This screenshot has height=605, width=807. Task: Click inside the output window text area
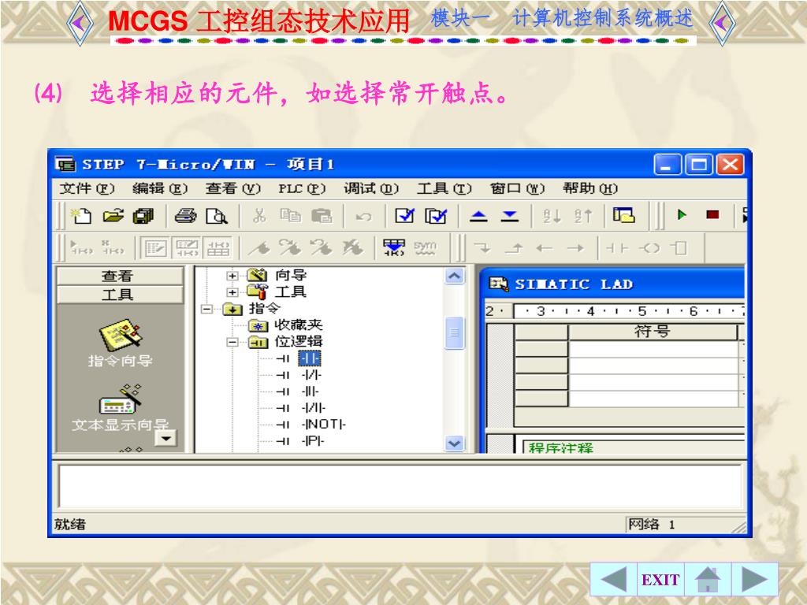click(400, 485)
